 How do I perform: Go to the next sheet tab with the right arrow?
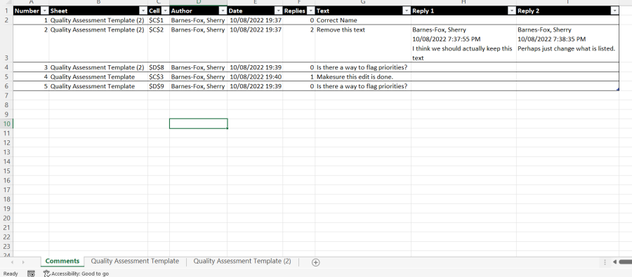[23, 262]
